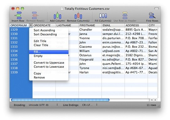This screenshot has height=120, width=170.
Task: Click the document icon in title bar
Action: point(62,9)
